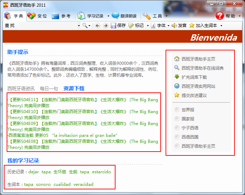Click the 工具 wrench icon
Viewport: 245px width, 195px height.
[147, 16]
